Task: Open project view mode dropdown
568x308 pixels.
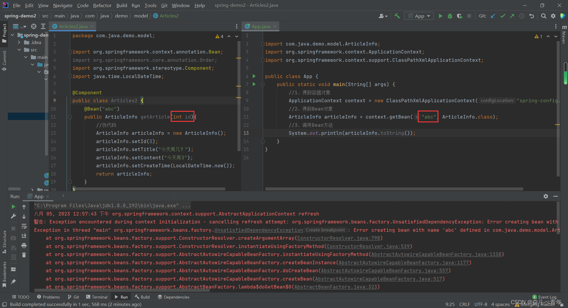Action: (20, 26)
